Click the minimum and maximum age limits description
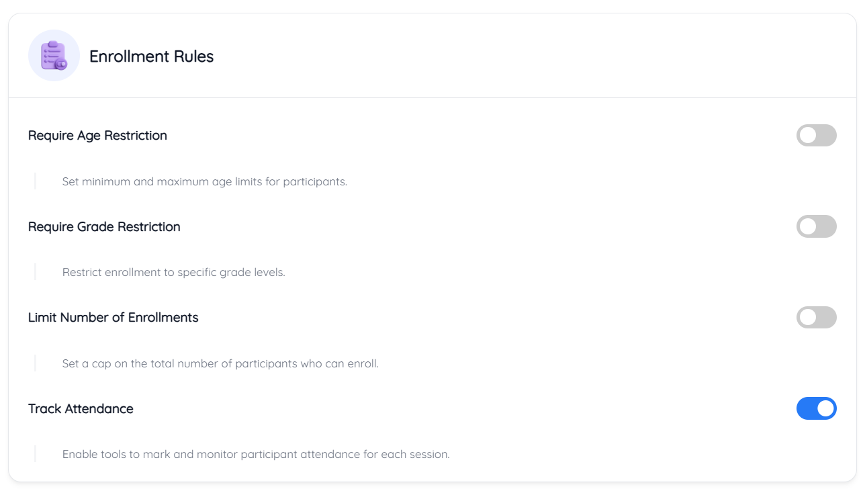 [205, 181]
